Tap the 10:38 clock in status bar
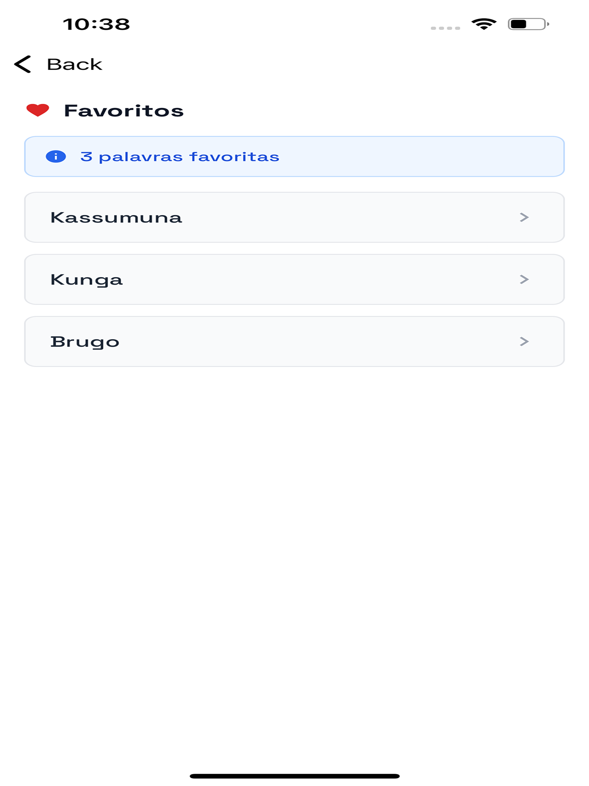589x786 pixels. coord(96,24)
